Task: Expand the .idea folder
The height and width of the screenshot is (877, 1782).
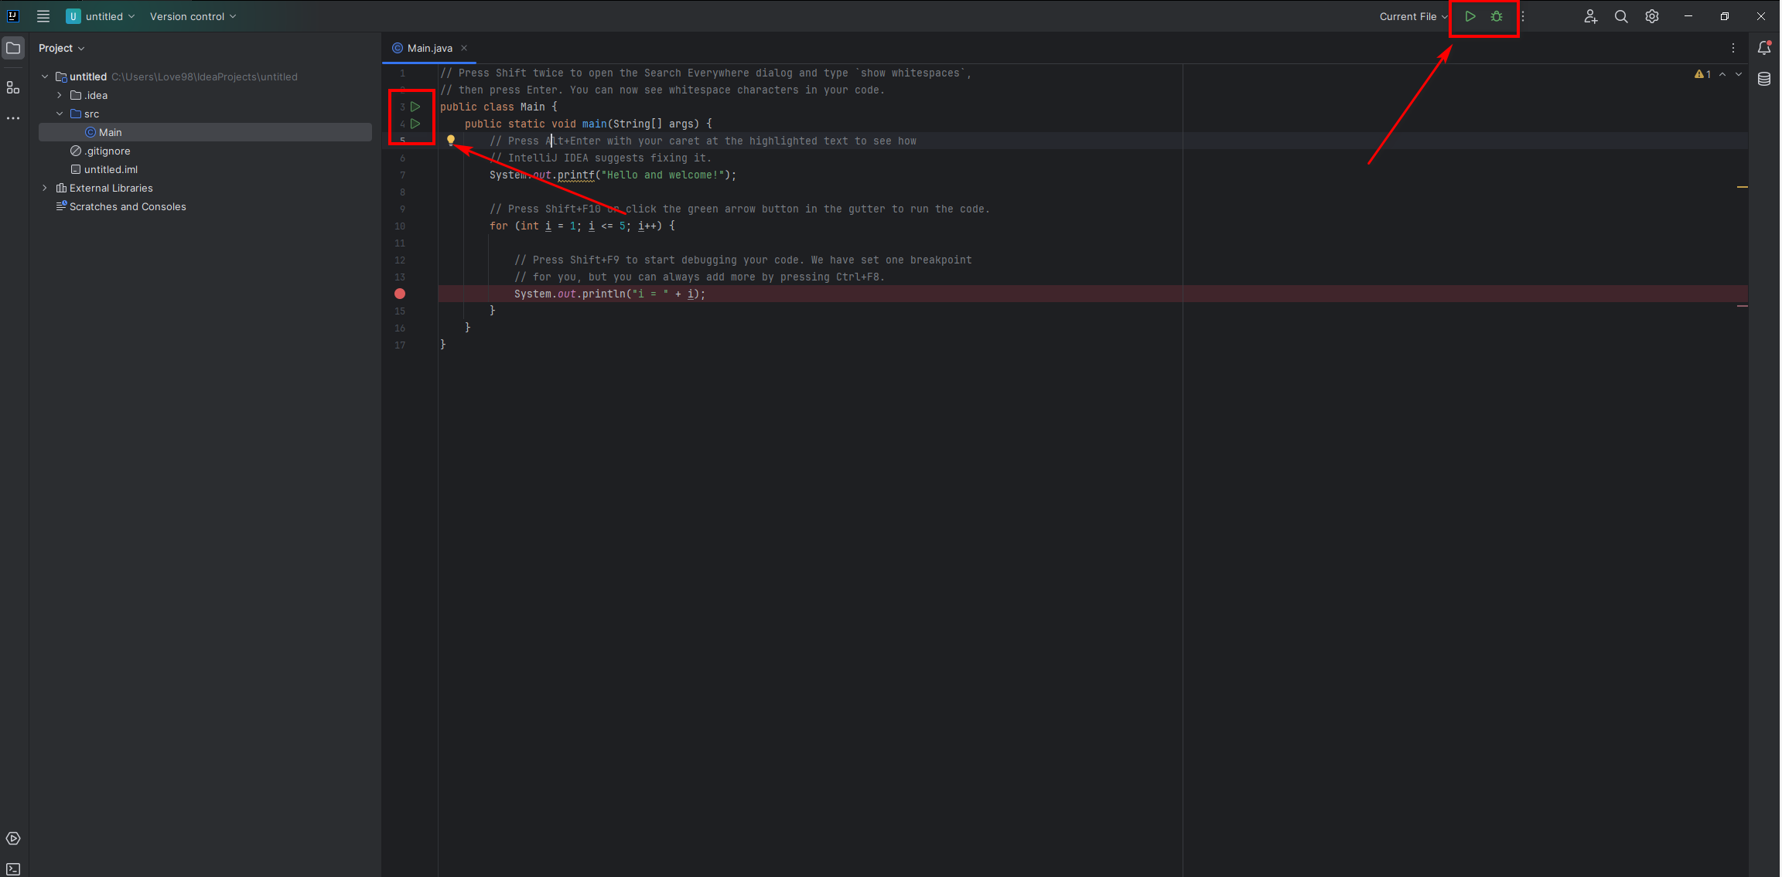Action: tap(60, 95)
